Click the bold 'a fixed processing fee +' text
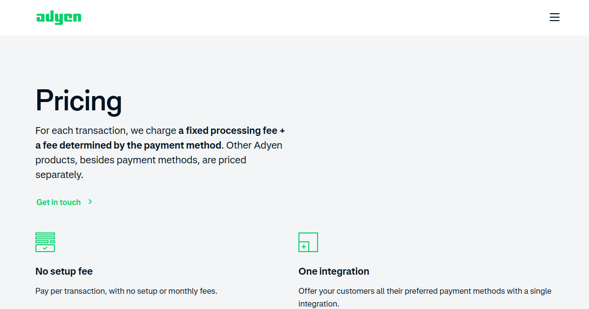589x309 pixels. point(232,130)
